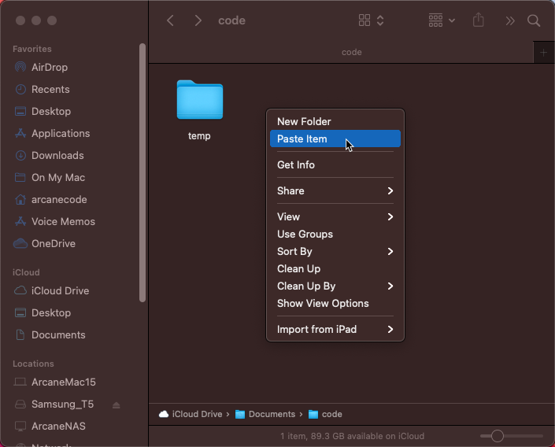Toggle Use Groups in context menu
The image size is (555, 447).
305,234
